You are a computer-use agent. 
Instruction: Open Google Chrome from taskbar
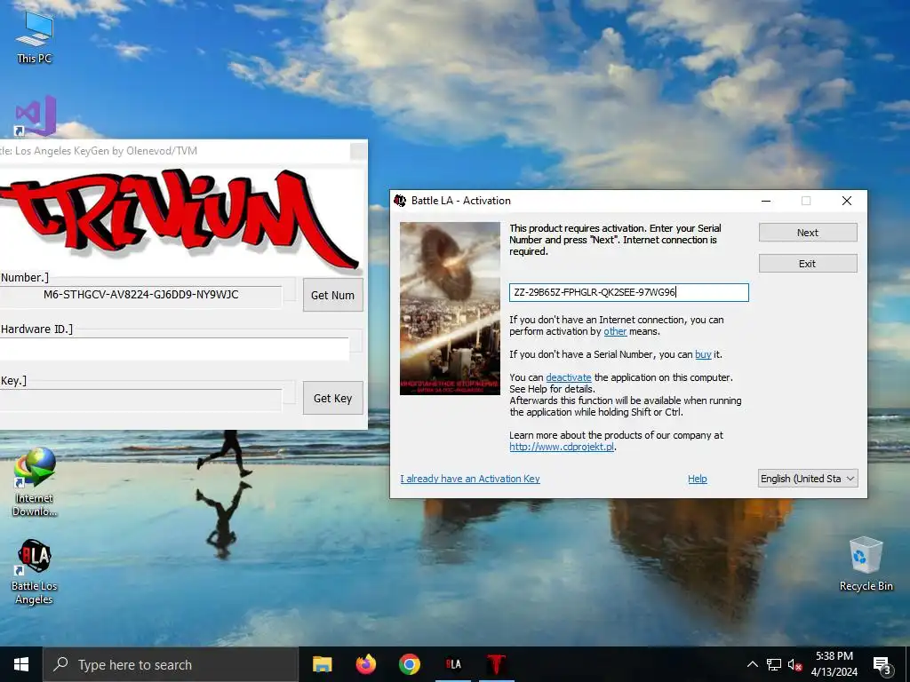click(x=409, y=664)
